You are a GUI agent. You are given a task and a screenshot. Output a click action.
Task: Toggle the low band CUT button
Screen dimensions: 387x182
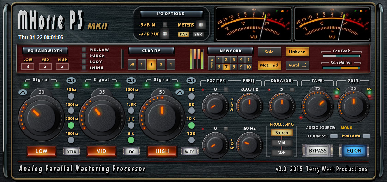click(x=71, y=80)
